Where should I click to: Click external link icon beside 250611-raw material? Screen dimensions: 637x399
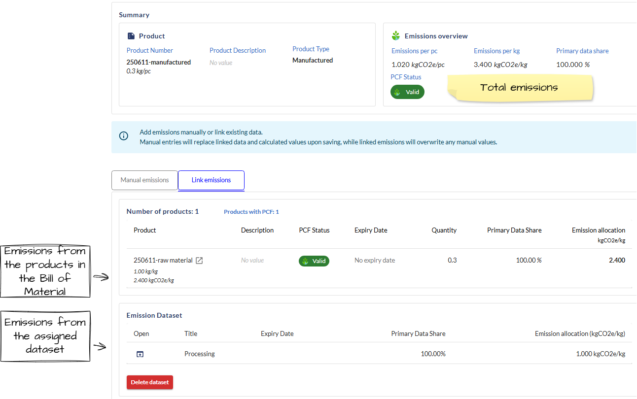tap(199, 261)
